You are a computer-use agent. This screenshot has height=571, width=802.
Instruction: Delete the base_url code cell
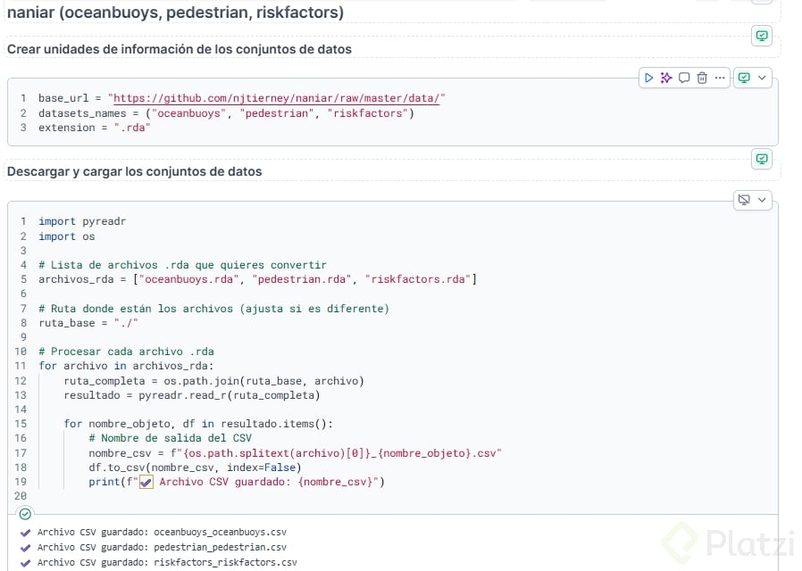point(702,78)
